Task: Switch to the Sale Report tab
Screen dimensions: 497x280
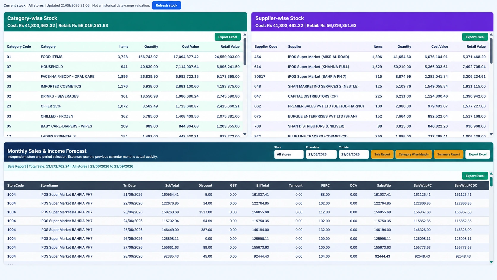Action: tap(382, 154)
